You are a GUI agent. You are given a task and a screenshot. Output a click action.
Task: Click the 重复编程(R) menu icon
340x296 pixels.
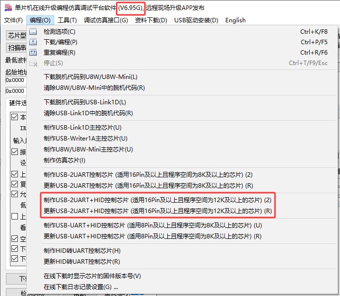click(x=33, y=52)
